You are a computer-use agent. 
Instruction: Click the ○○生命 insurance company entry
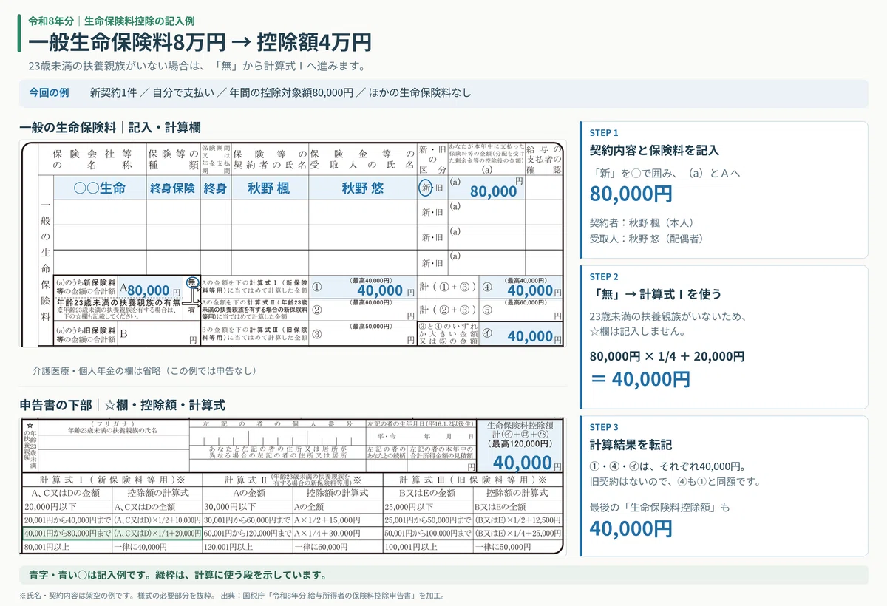pyautogui.click(x=100, y=188)
